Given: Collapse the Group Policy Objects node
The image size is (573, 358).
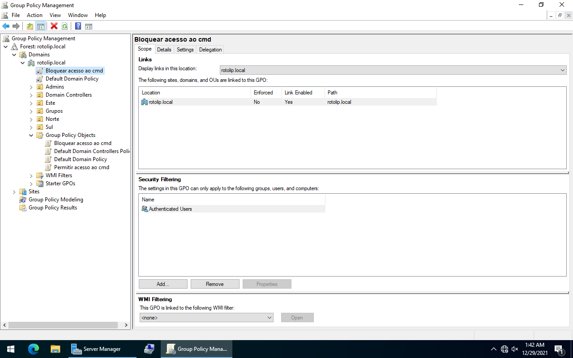Looking at the screenshot, I should pyautogui.click(x=31, y=135).
